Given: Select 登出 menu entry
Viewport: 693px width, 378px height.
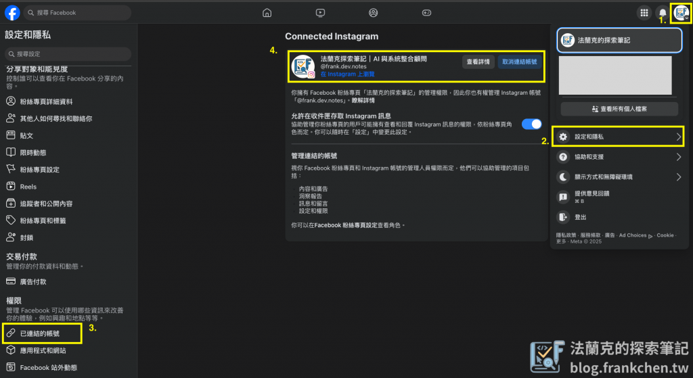Looking at the screenshot, I should [619, 217].
